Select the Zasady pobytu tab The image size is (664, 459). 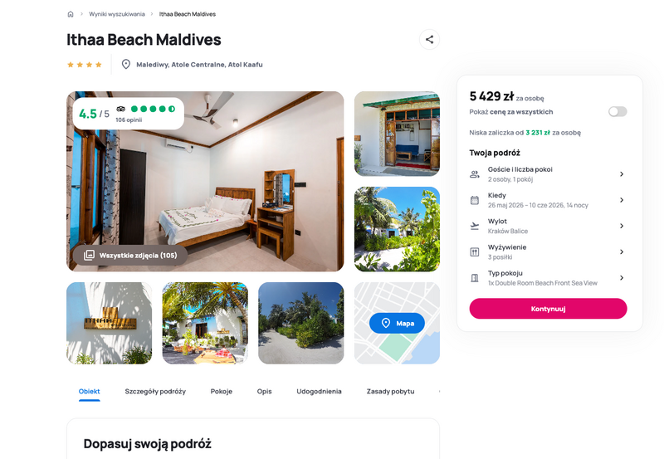point(390,391)
